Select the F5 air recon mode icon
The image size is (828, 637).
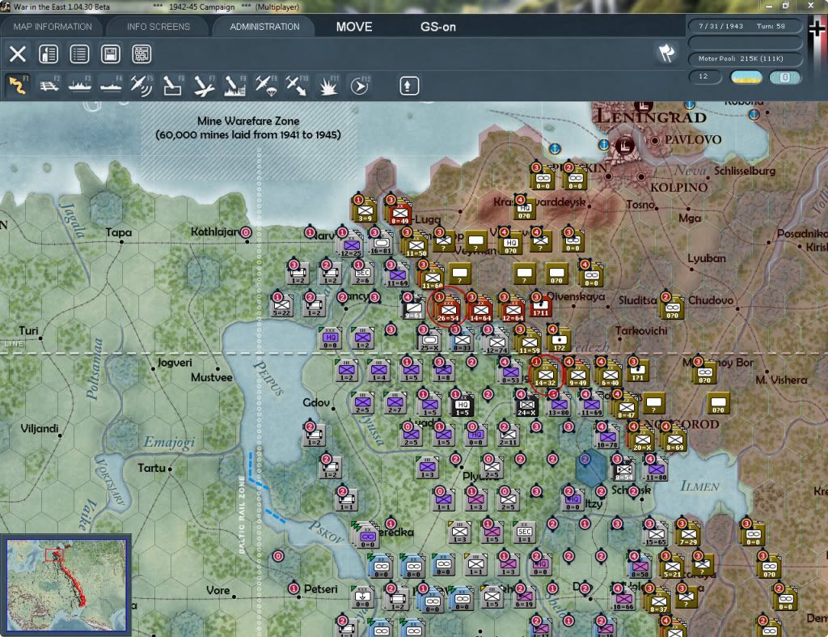pos(142,86)
